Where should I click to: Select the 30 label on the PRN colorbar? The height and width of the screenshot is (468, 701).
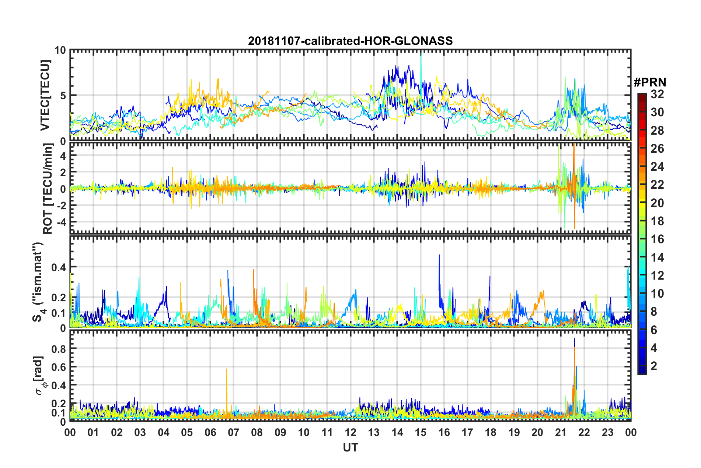(657, 112)
